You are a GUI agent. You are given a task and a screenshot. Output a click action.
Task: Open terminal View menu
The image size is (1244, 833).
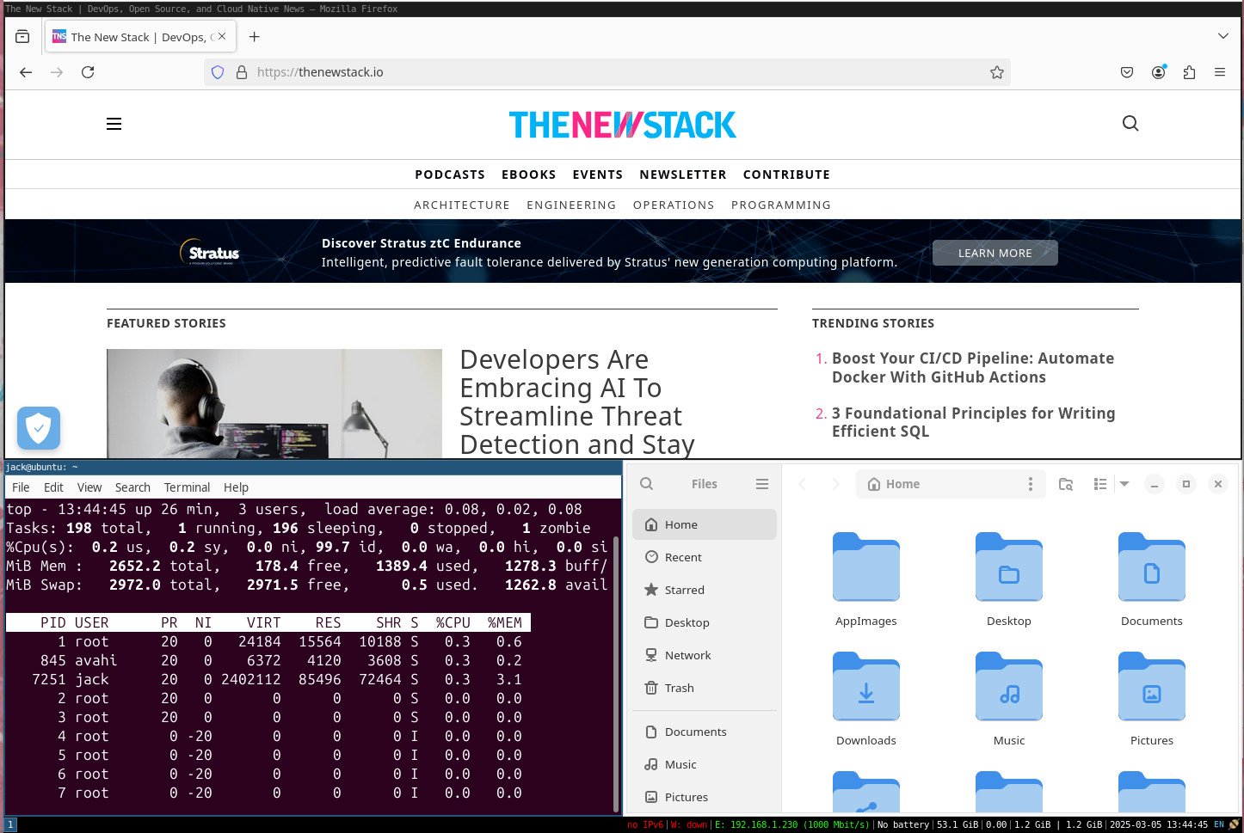(89, 487)
